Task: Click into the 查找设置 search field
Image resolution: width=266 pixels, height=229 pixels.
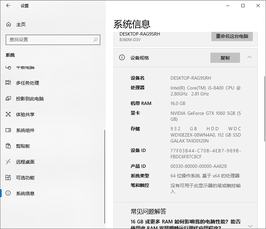Action: click(x=53, y=40)
